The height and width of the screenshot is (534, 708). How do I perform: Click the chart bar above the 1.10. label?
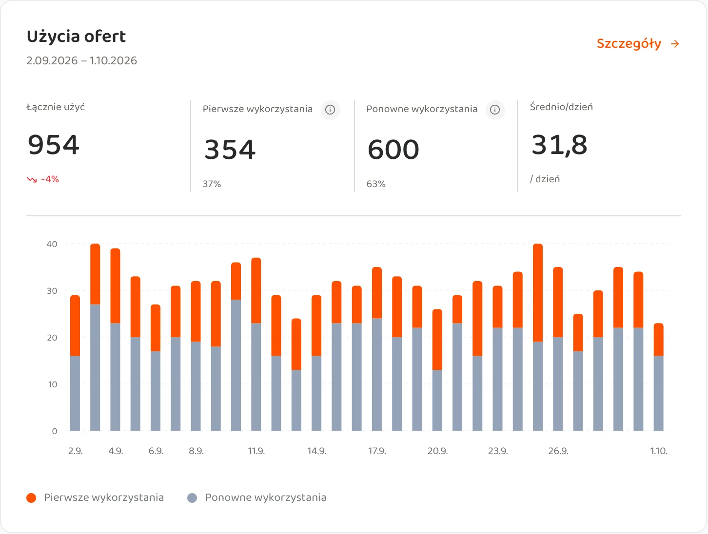click(659, 377)
